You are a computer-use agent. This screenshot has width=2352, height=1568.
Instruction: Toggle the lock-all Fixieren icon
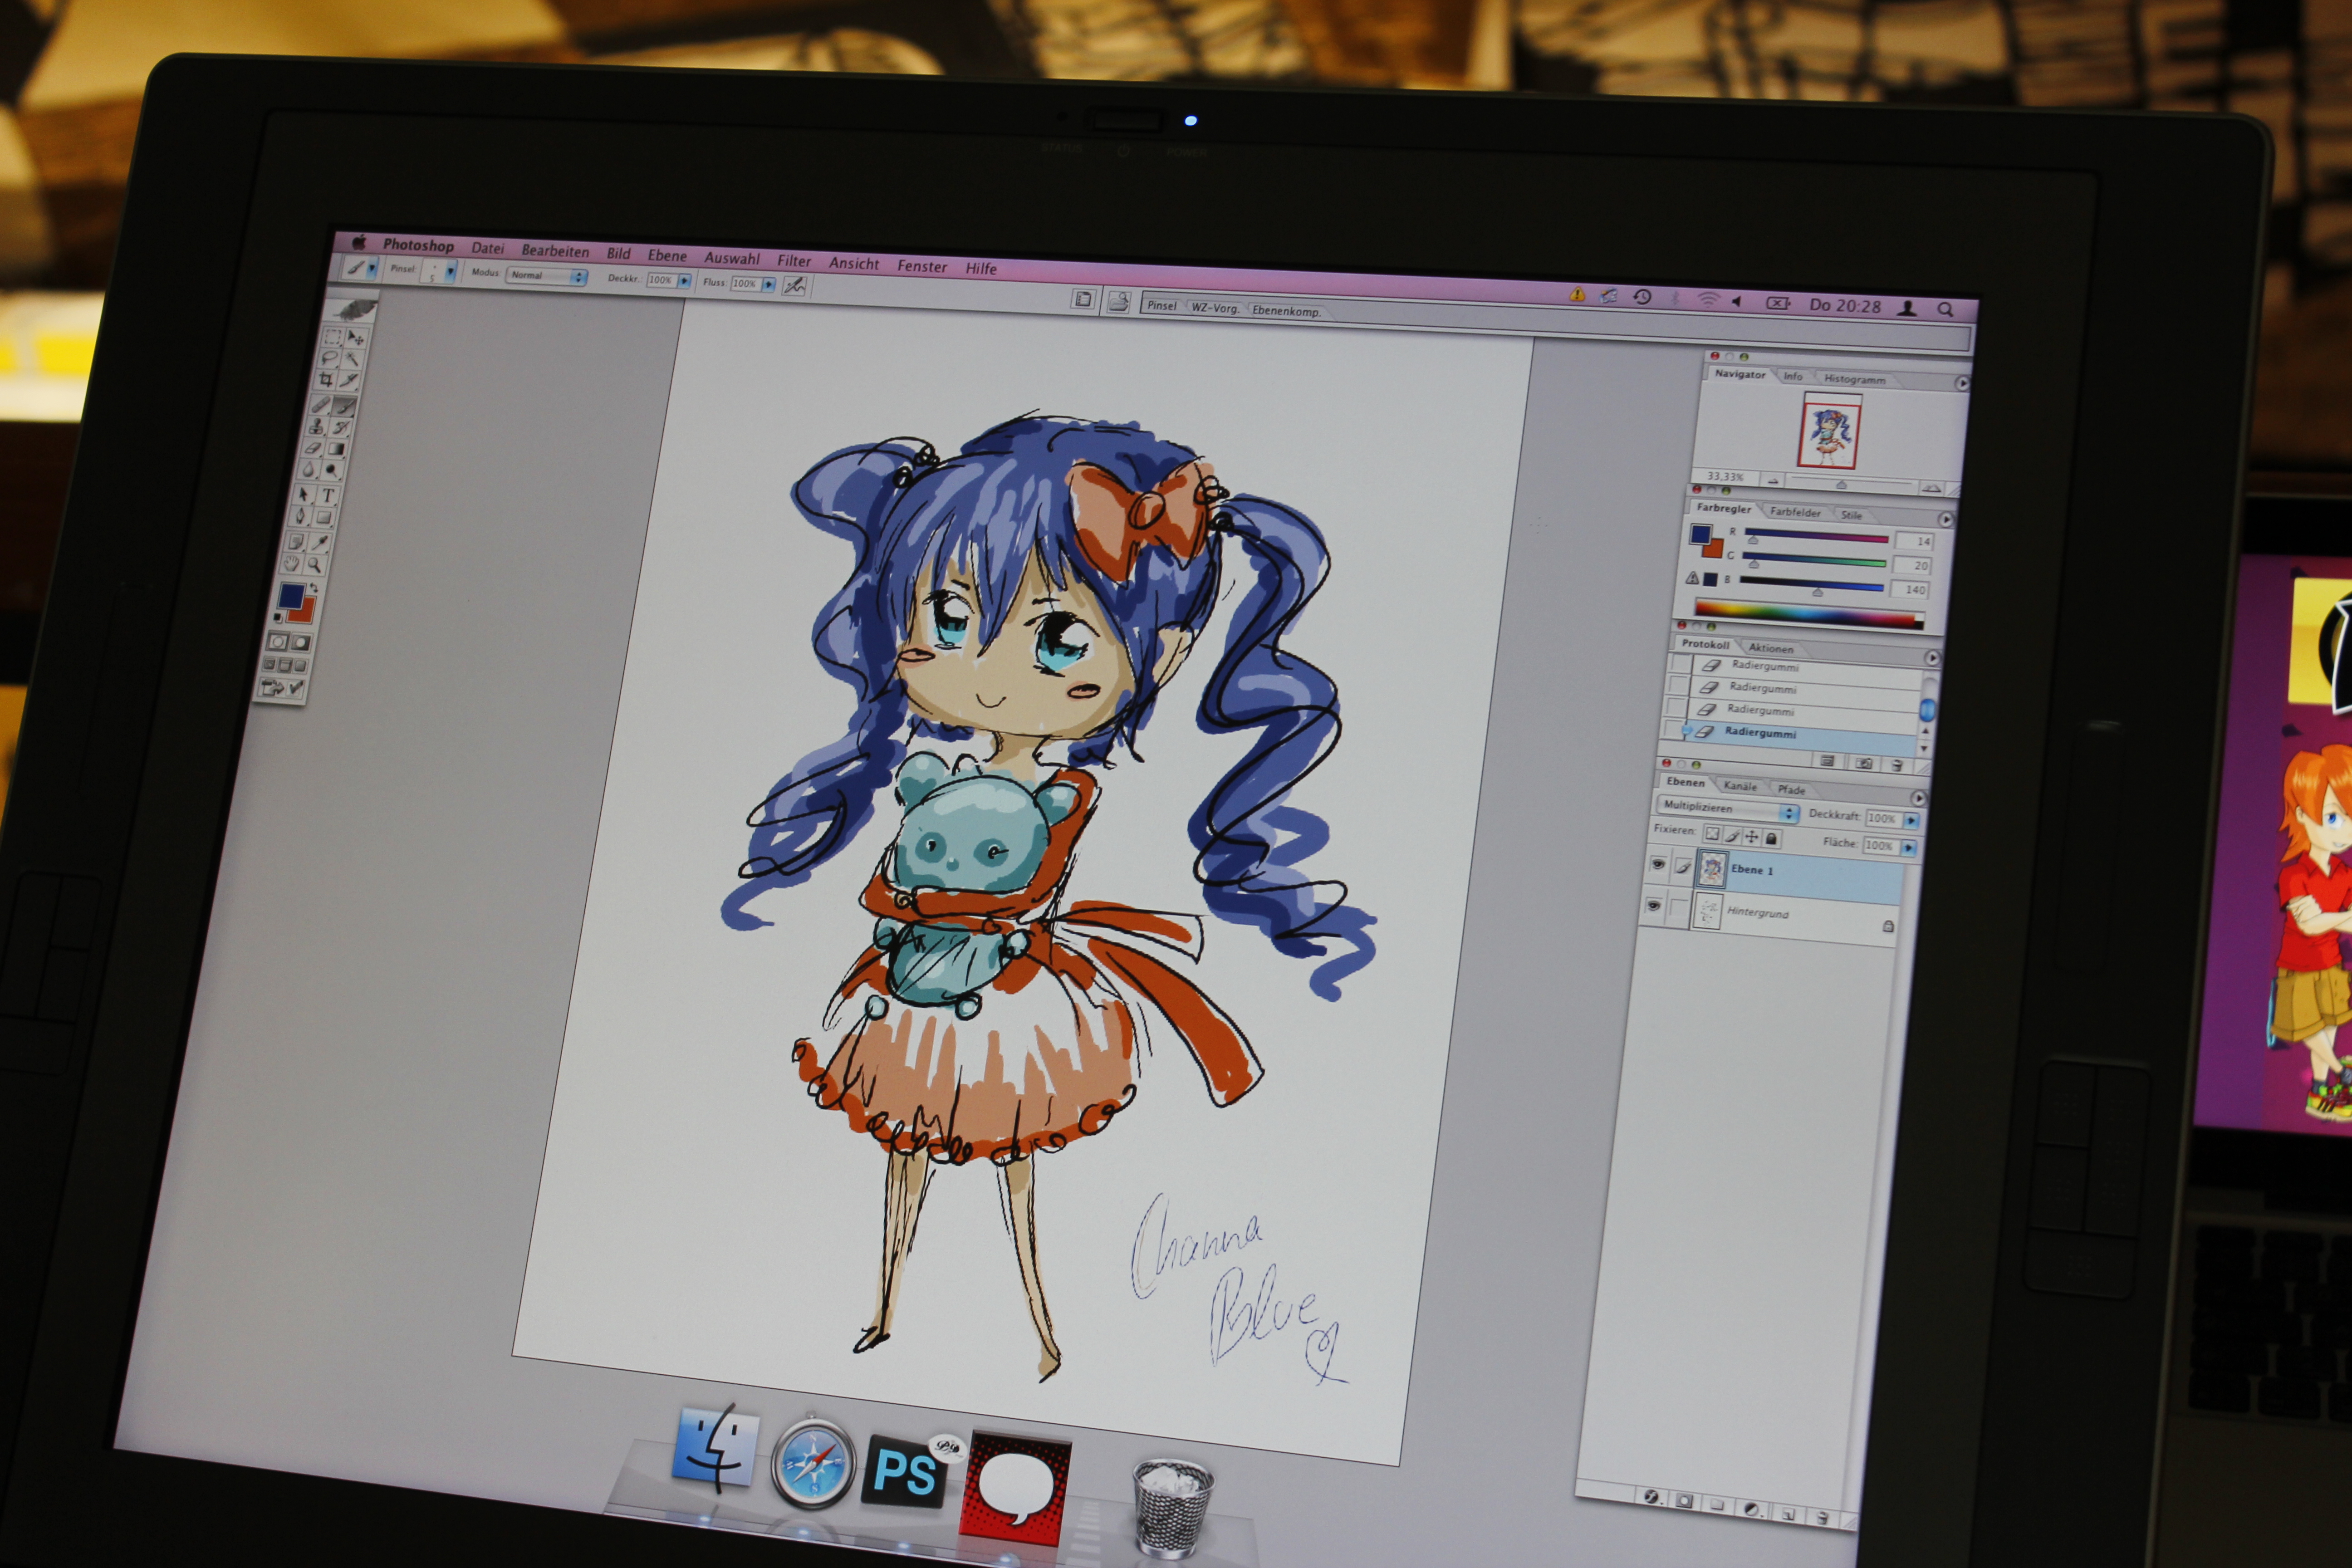(1771, 838)
